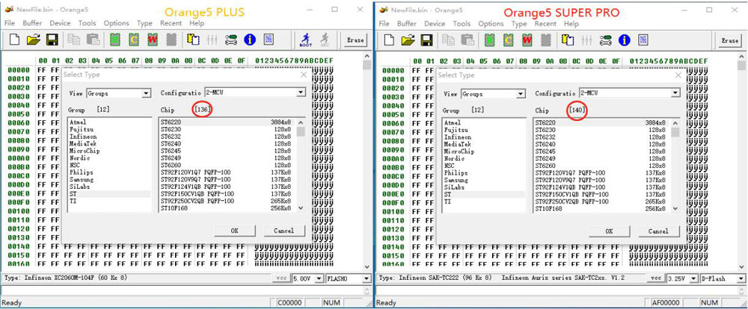This screenshot has width=748, height=309.
Task: Click the BOOT runner icon in left window
Action: (x=305, y=40)
